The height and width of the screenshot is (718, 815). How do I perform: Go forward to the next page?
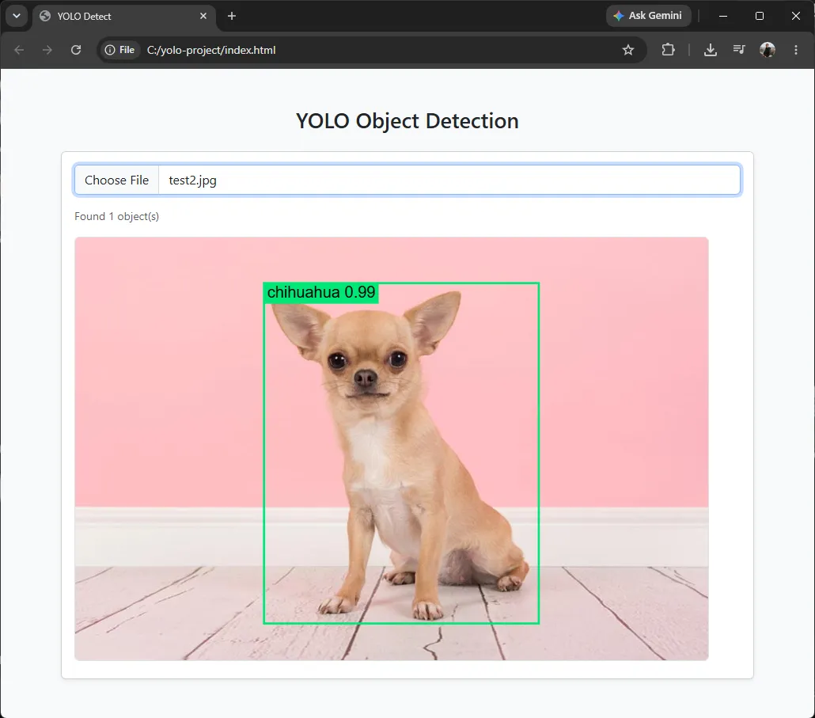coord(47,50)
